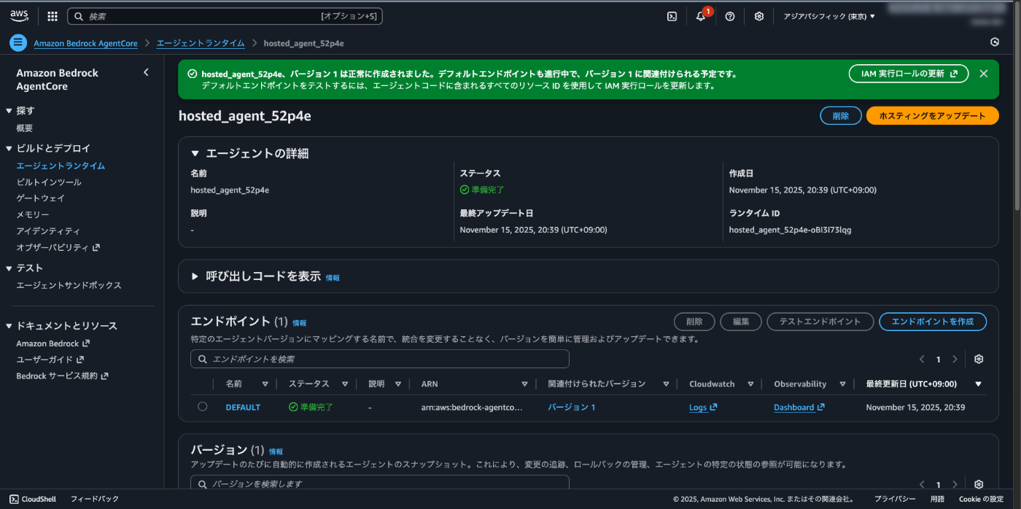Open the CloudWatch Logs link
Image resolution: width=1021 pixels, height=509 pixels.
703,407
